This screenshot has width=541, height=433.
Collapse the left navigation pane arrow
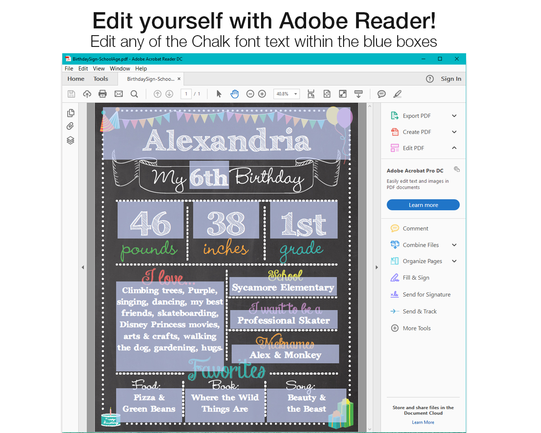(83, 267)
